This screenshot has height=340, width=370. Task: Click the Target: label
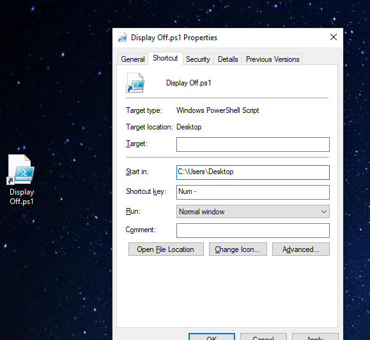(x=137, y=144)
